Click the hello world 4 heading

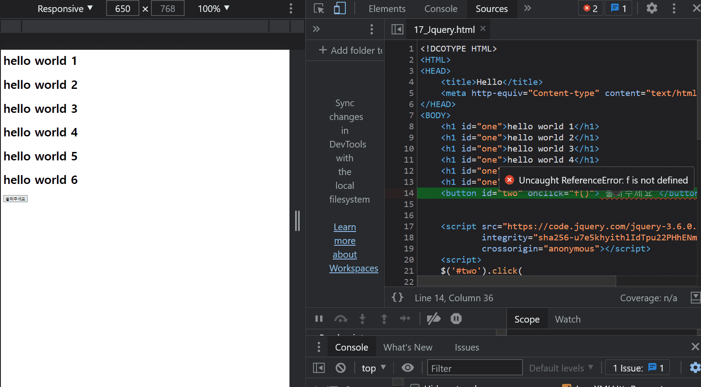click(40, 132)
